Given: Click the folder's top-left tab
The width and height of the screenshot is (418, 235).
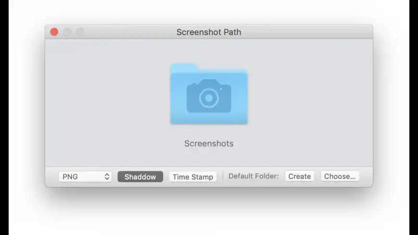Looking at the screenshot, I should (x=183, y=67).
